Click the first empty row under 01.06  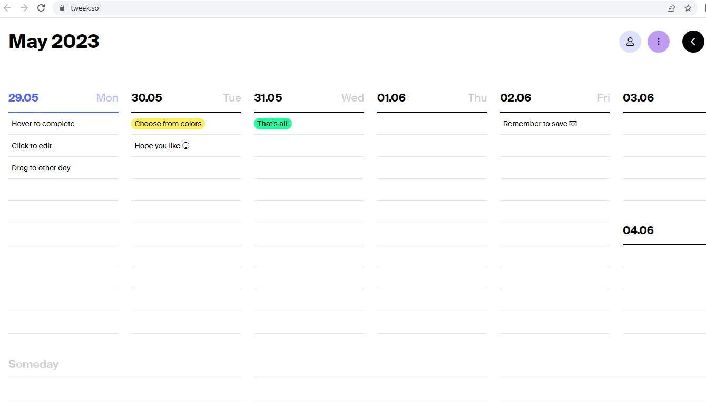coord(432,124)
